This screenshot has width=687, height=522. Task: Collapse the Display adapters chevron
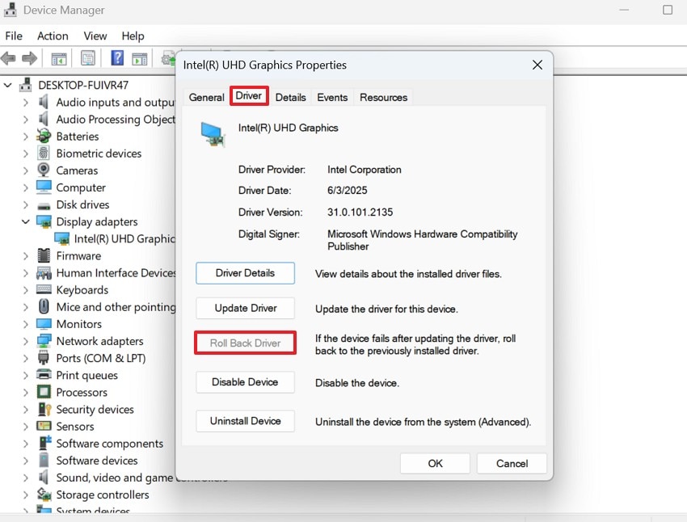tap(26, 221)
